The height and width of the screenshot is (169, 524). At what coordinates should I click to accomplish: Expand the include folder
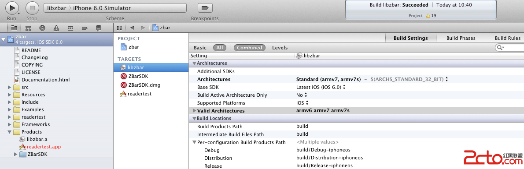pos(9,102)
